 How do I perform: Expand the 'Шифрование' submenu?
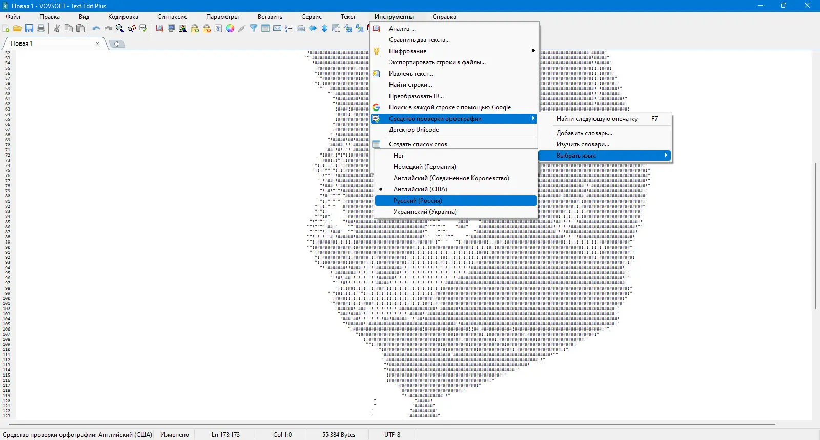coord(454,51)
